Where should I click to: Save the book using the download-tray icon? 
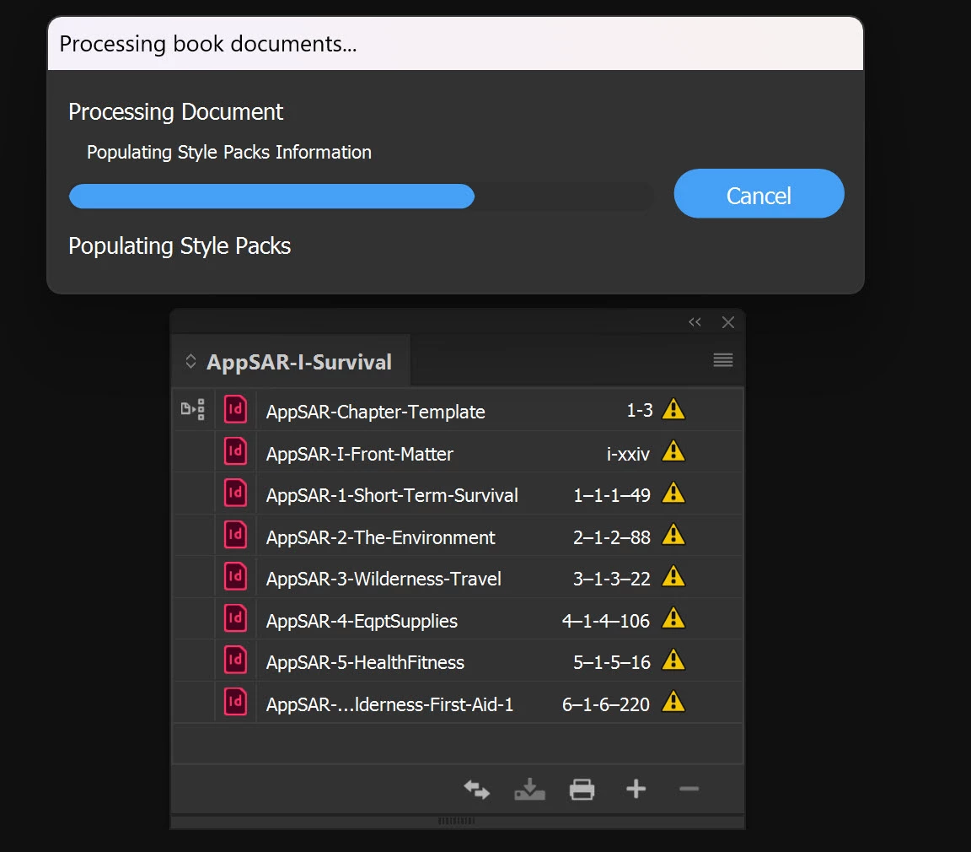coord(529,790)
